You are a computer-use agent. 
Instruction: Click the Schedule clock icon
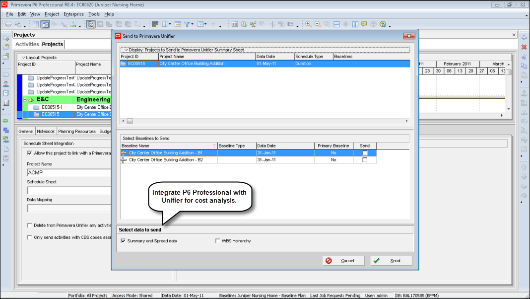244,24
